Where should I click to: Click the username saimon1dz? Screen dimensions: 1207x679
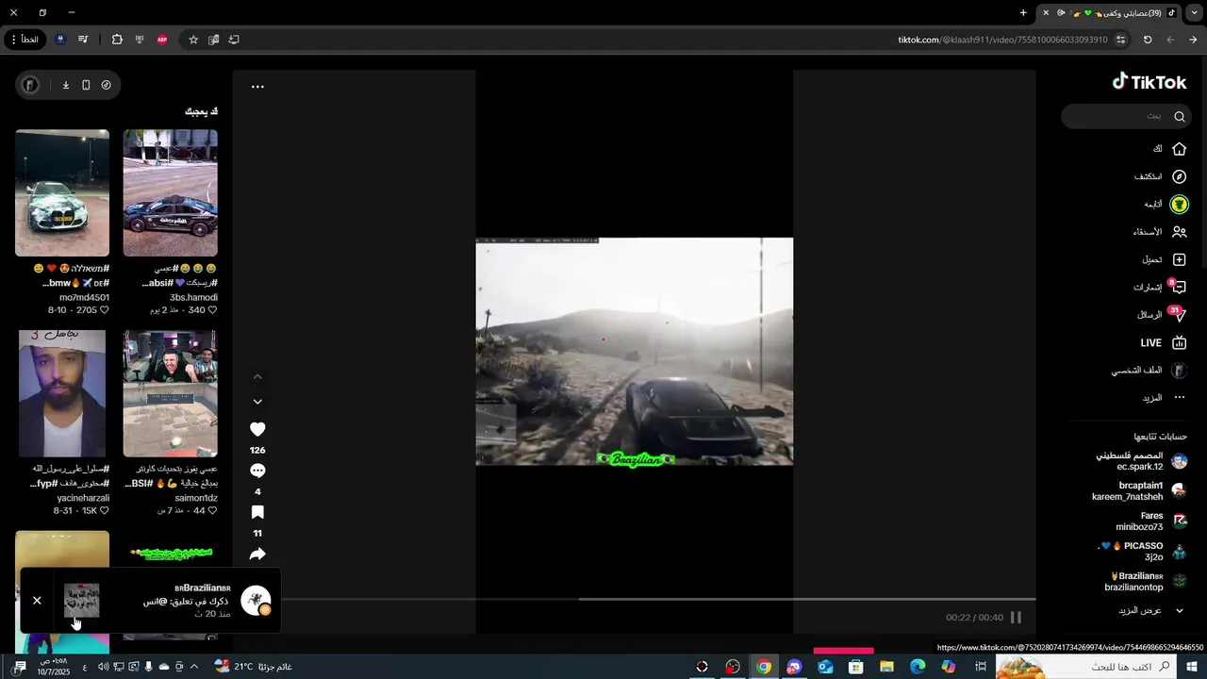click(x=195, y=498)
